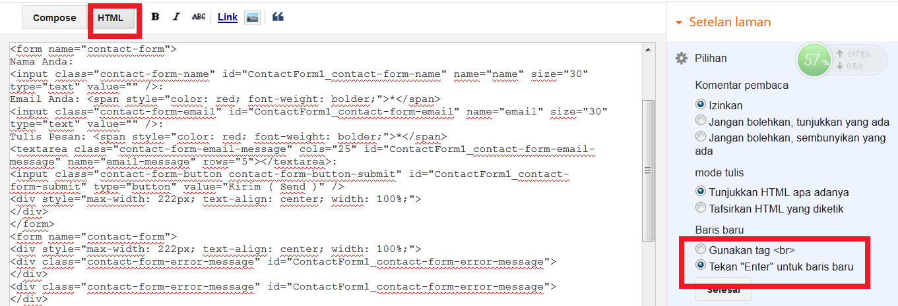Image resolution: width=898 pixels, height=306 pixels.
Task: Select Jangan bolehkan, sembunyikan yang ada
Action: click(701, 138)
